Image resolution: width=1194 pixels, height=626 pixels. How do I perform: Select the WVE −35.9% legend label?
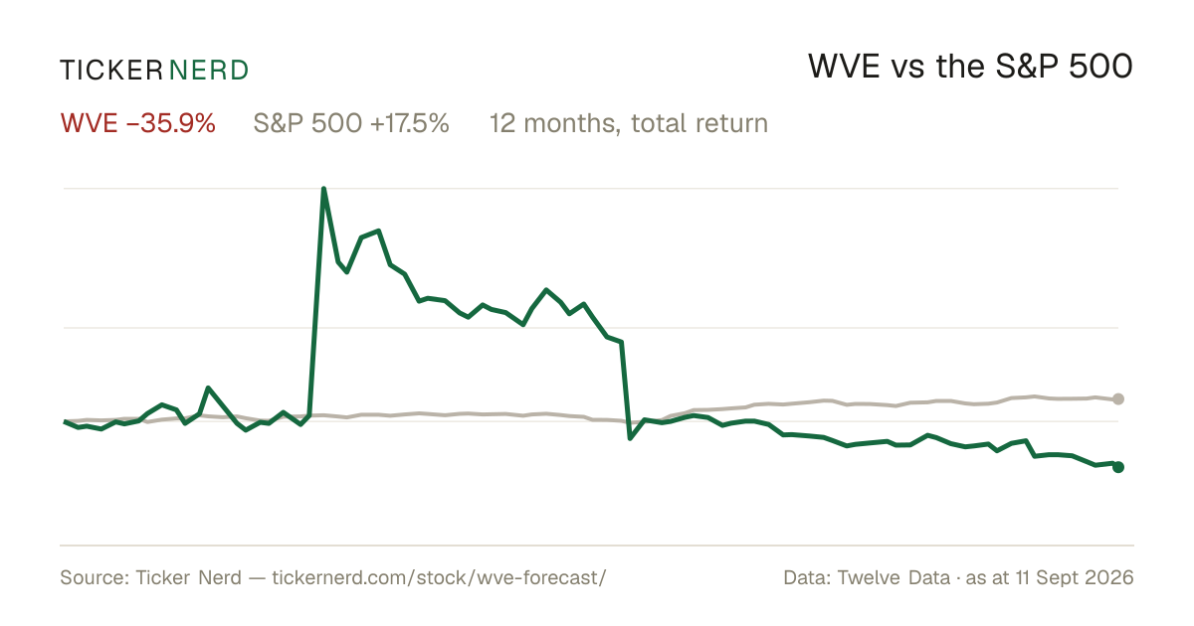pos(138,123)
